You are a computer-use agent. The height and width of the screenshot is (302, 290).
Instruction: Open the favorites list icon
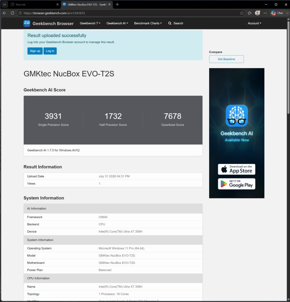[x=250, y=13]
